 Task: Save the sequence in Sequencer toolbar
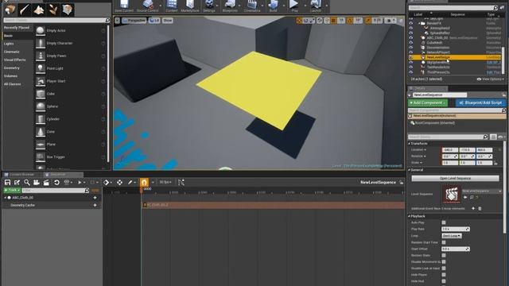click(7, 183)
